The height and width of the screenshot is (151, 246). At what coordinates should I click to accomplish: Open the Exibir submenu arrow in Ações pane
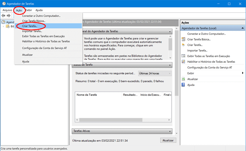(243, 73)
